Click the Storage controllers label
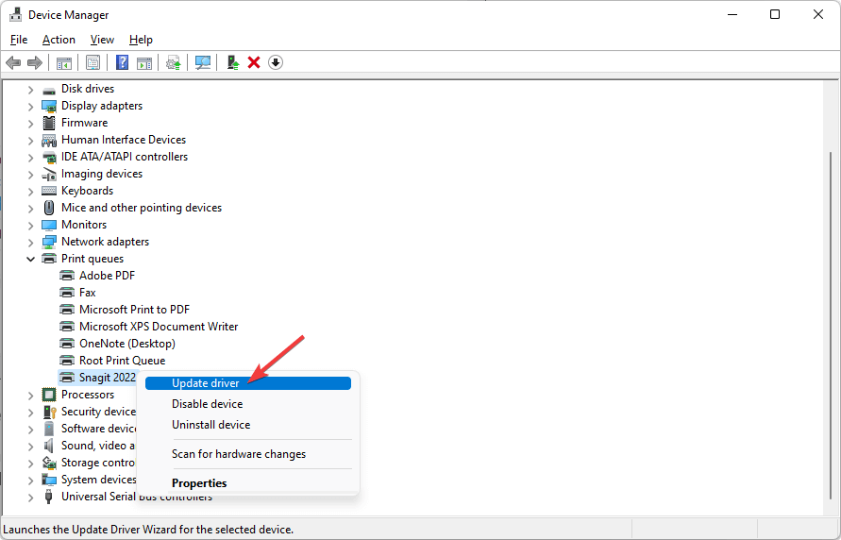This screenshot has width=841, height=540. (98, 463)
